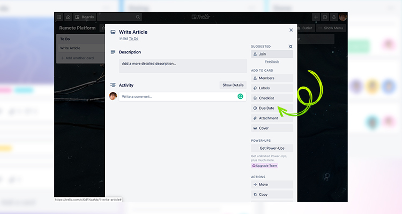This screenshot has height=214, width=402.
Task: Click the To Do list title
Action: tap(65, 39)
